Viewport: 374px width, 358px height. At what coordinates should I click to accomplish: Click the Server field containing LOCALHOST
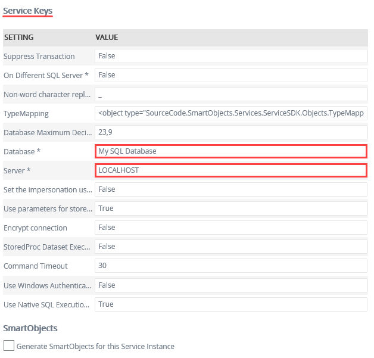pos(230,170)
